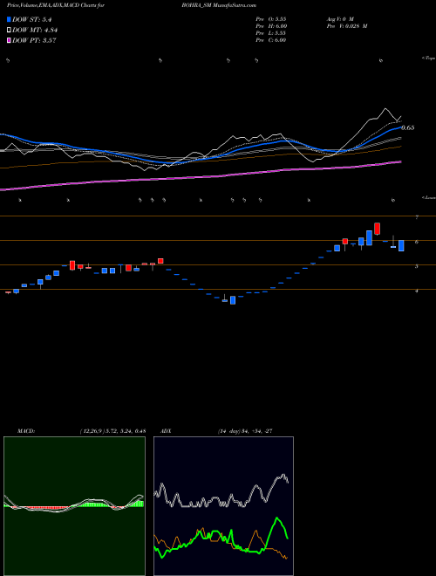Select the 'DOW MT: 4.84' legend text

pyautogui.click(x=35, y=31)
